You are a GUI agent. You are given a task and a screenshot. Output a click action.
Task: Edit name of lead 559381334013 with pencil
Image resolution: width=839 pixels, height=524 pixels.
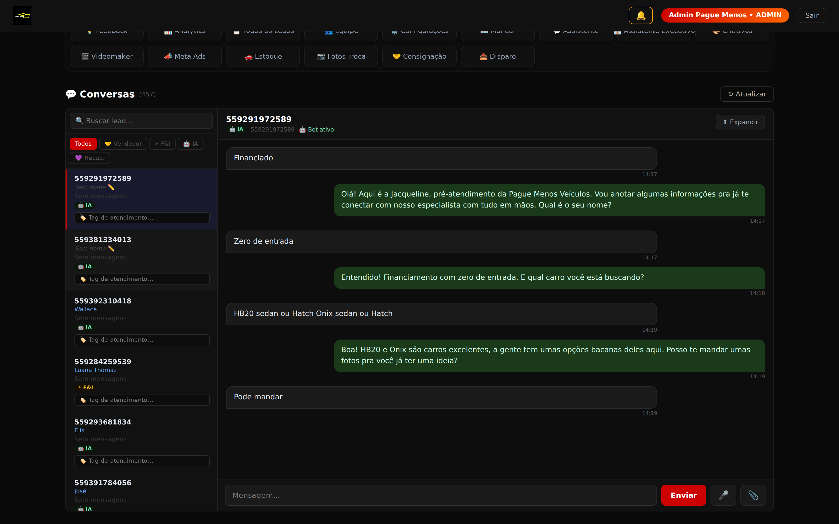click(111, 248)
